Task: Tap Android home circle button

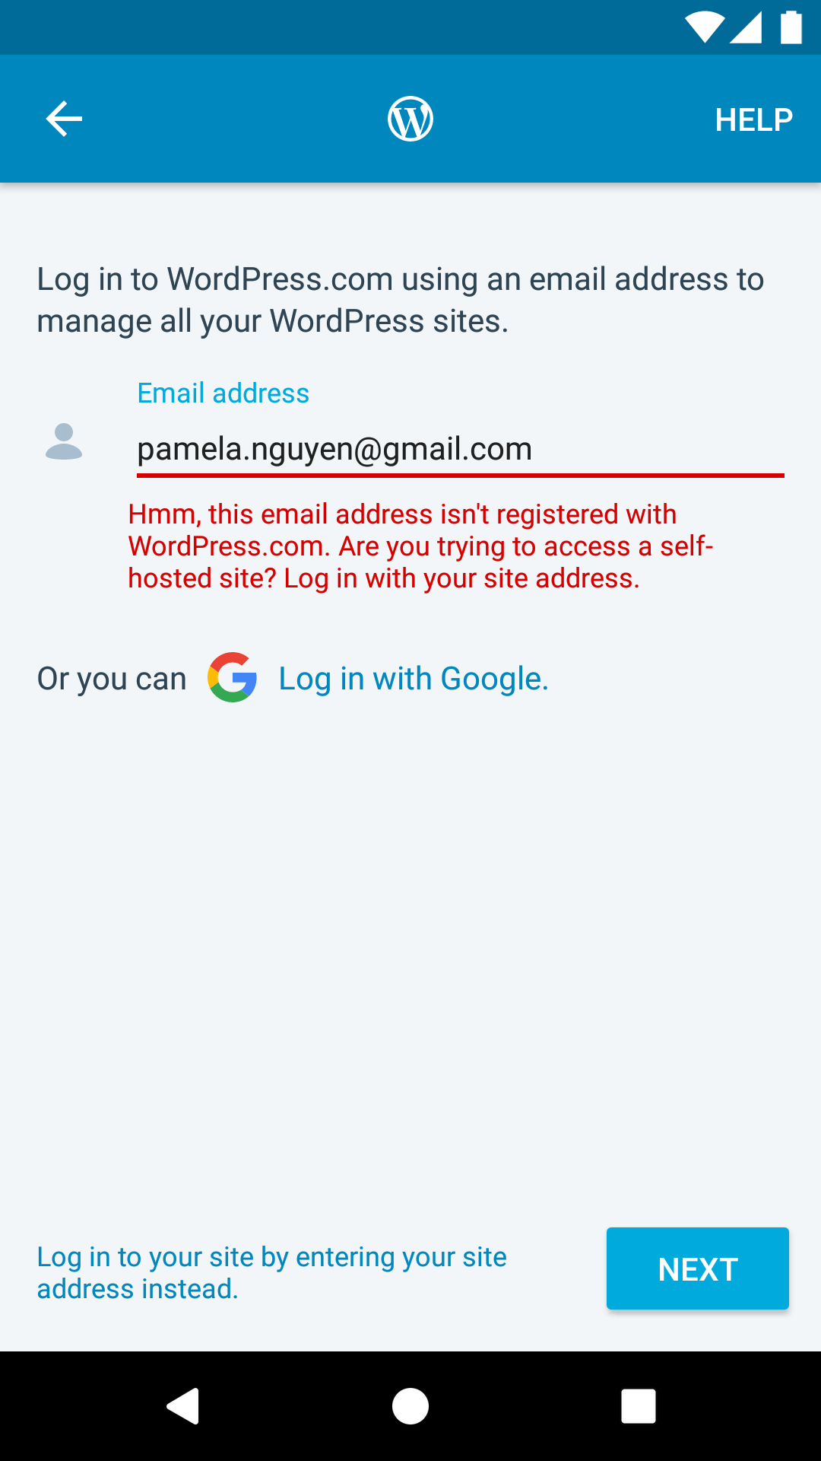Action: 410,1405
